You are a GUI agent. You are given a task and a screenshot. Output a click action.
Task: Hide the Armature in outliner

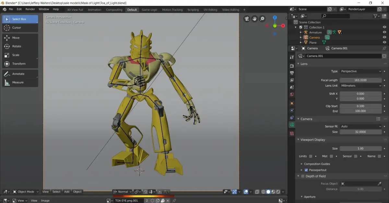[x=384, y=32]
